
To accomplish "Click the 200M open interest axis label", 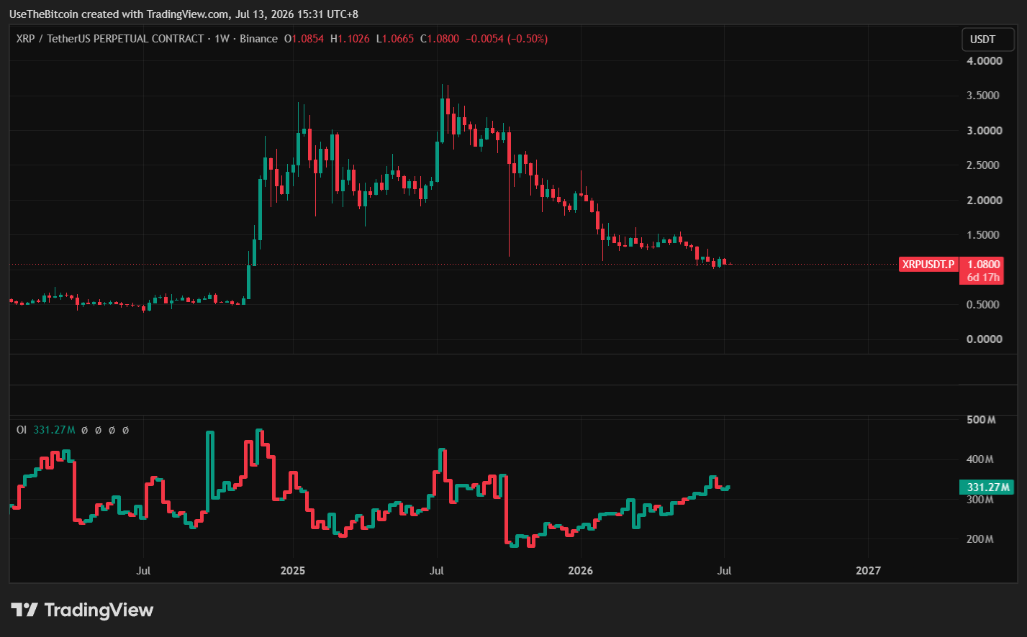I will click(x=981, y=539).
